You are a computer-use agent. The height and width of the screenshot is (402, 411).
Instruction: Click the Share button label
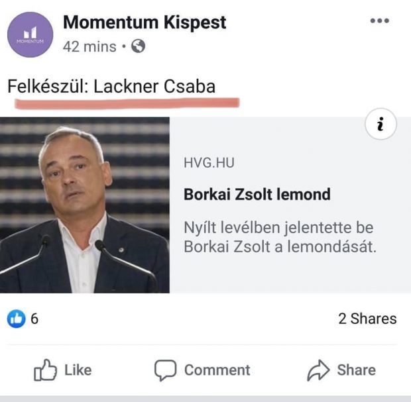point(357,370)
